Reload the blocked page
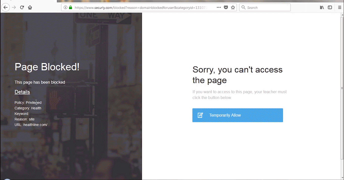344x180 pixels. (22, 8)
